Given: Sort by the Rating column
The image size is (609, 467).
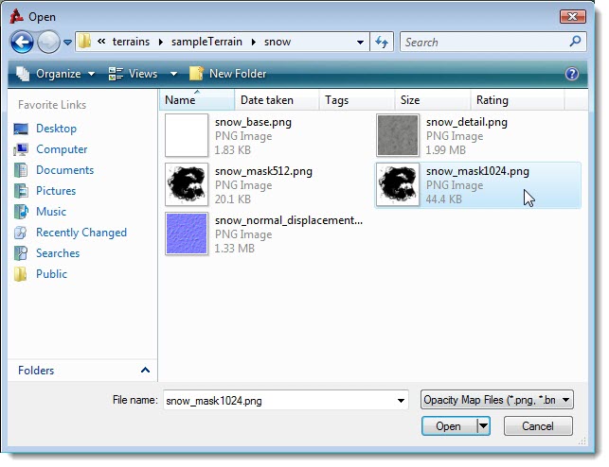Looking at the screenshot, I should pos(517,100).
